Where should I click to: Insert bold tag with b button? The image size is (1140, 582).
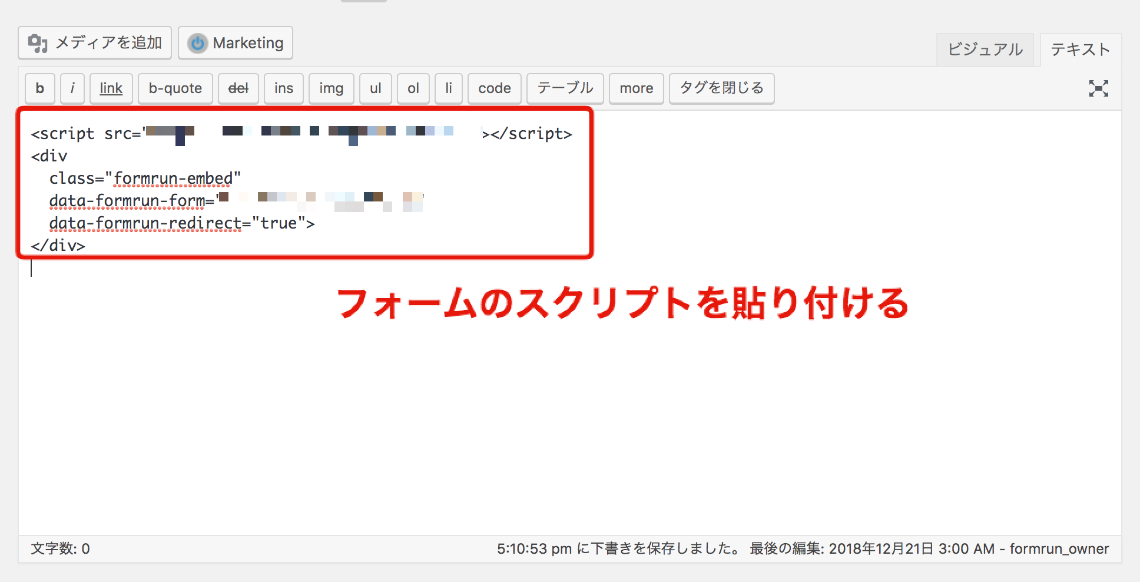pyautogui.click(x=40, y=88)
